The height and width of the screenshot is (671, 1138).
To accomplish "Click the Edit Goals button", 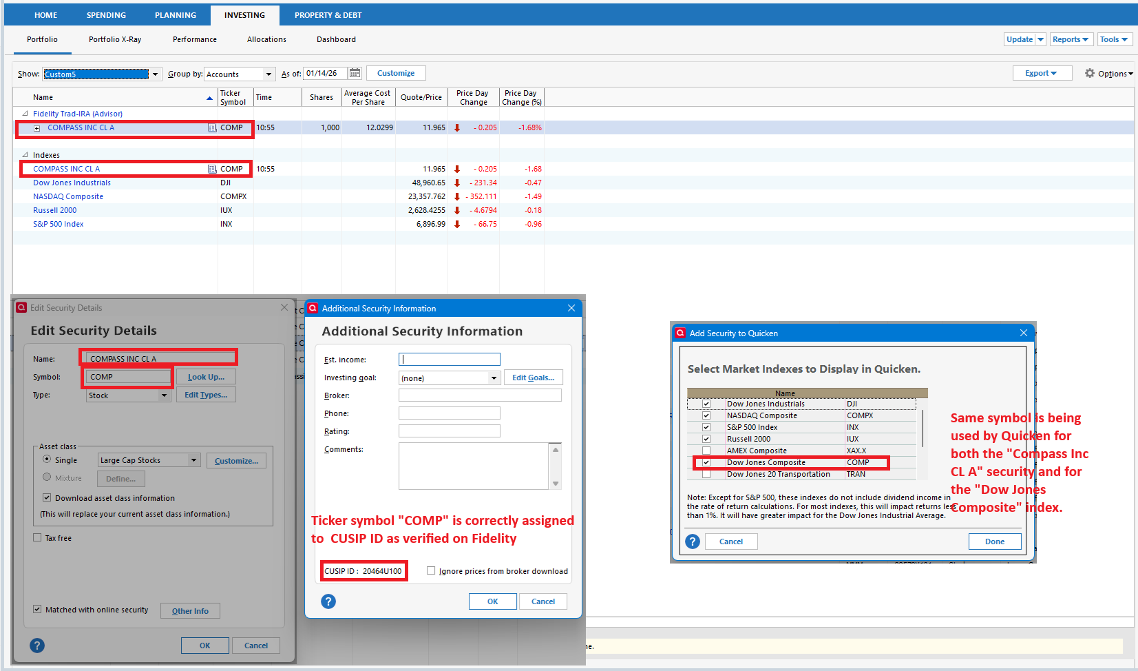I will click(534, 378).
